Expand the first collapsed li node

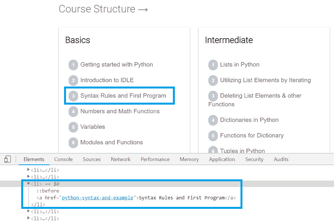29,170
